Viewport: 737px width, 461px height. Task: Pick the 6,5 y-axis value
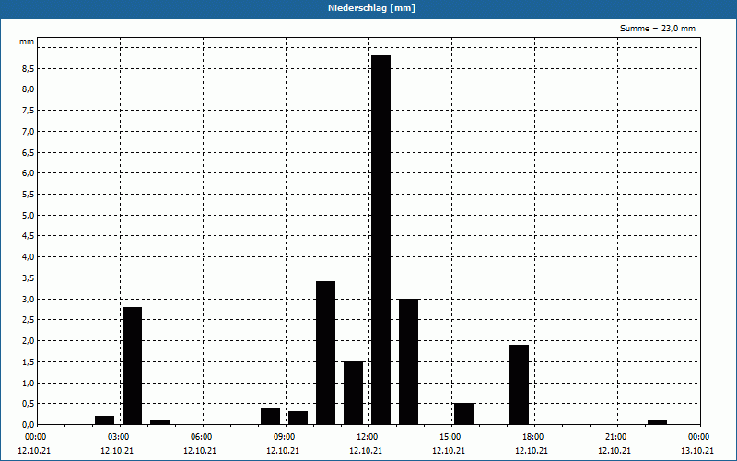(29, 152)
